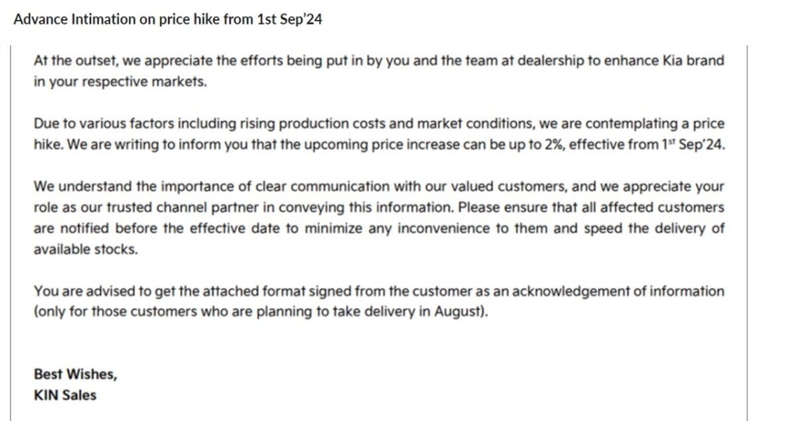The image size is (796, 421).
Task: Click the effective date "1st Sep'24." in the body
Action: point(693,145)
